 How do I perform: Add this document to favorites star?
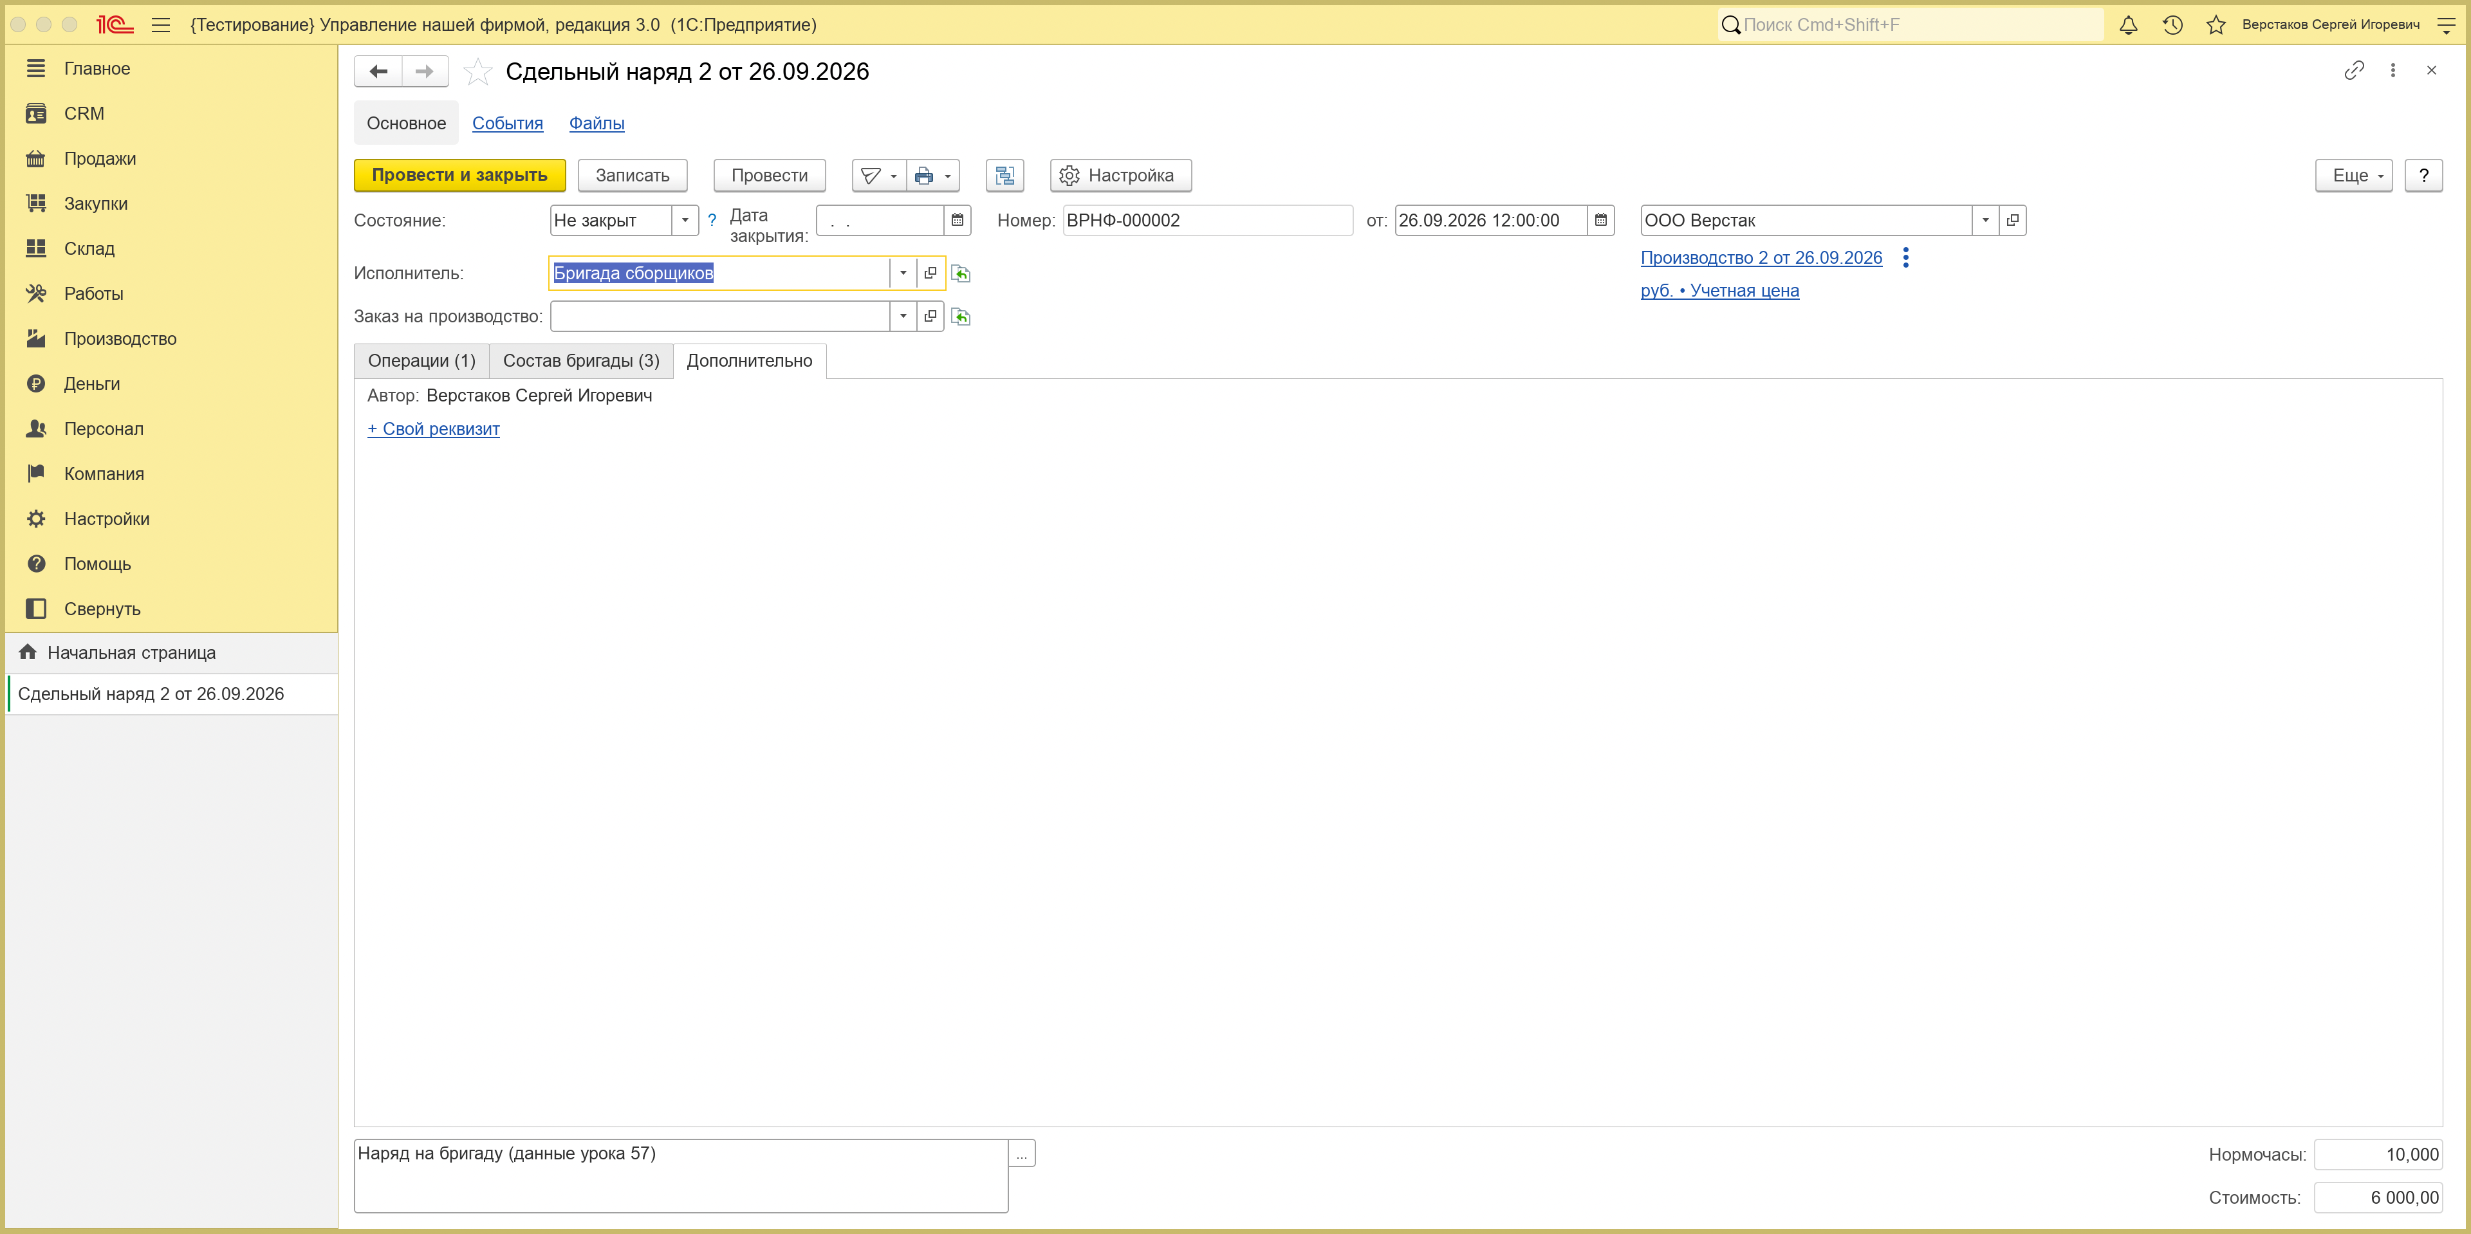point(477,72)
